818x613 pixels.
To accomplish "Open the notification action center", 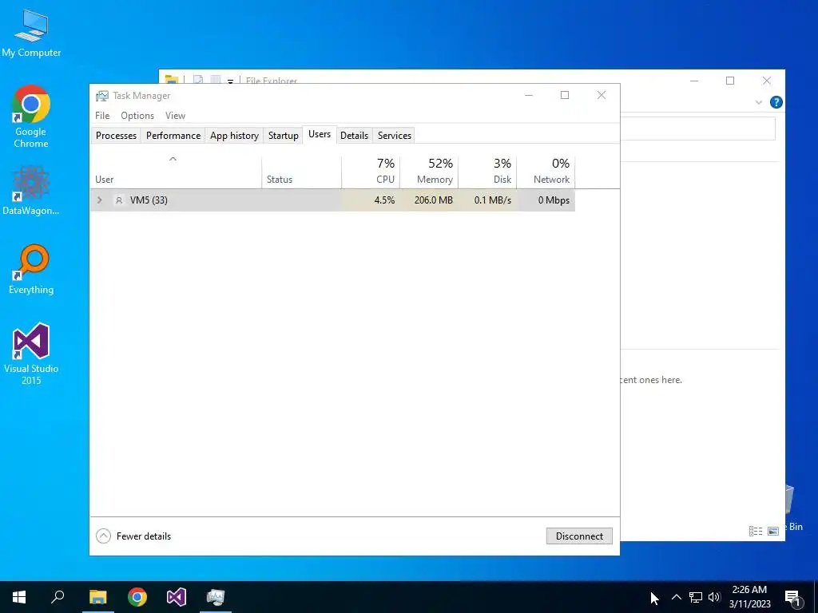I will pyautogui.click(x=793, y=598).
